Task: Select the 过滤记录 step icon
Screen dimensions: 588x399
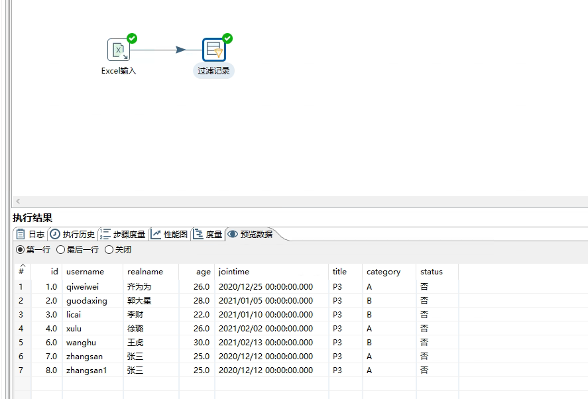Action: coord(213,50)
